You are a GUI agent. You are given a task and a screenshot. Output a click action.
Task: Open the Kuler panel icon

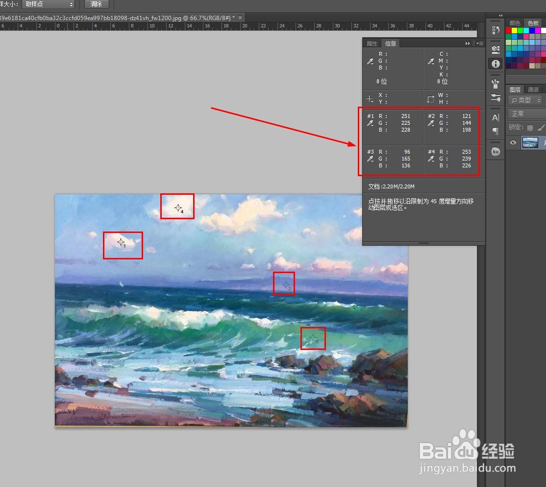point(496,152)
